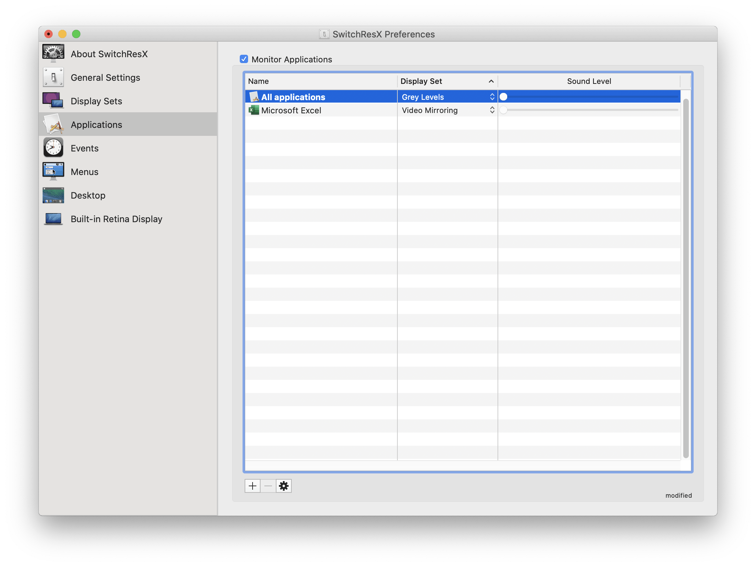Select Applications label in the sidebar
Image resolution: width=756 pixels, height=567 pixels.
click(96, 124)
